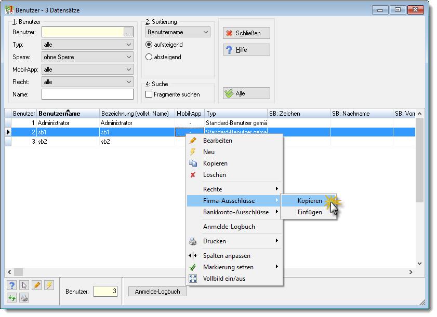Open the user lookup ellipsis button
The width and height of the screenshot is (437, 317).
[128, 32]
